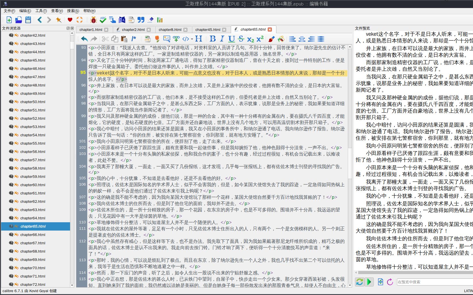This screenshot has width=473, height=295.
Task: Open the 编辑(E) menu
Action: tap(25, 11)
